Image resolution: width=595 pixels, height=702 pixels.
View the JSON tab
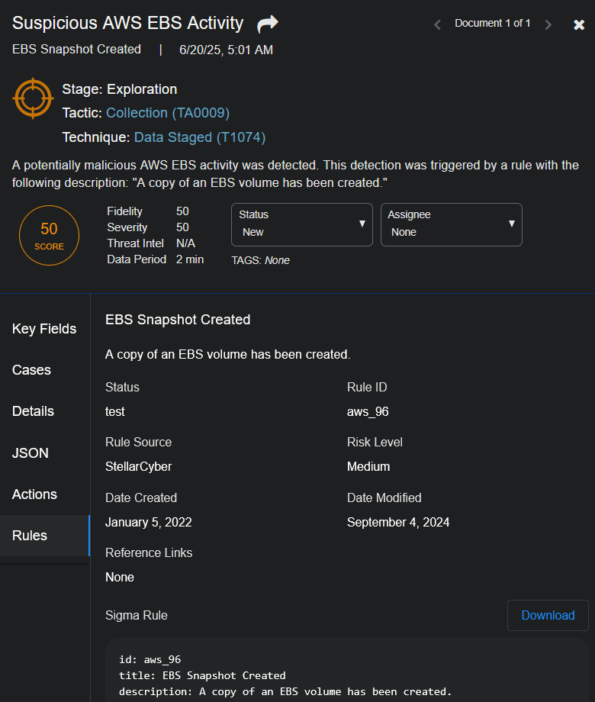(x=31, y=453)
